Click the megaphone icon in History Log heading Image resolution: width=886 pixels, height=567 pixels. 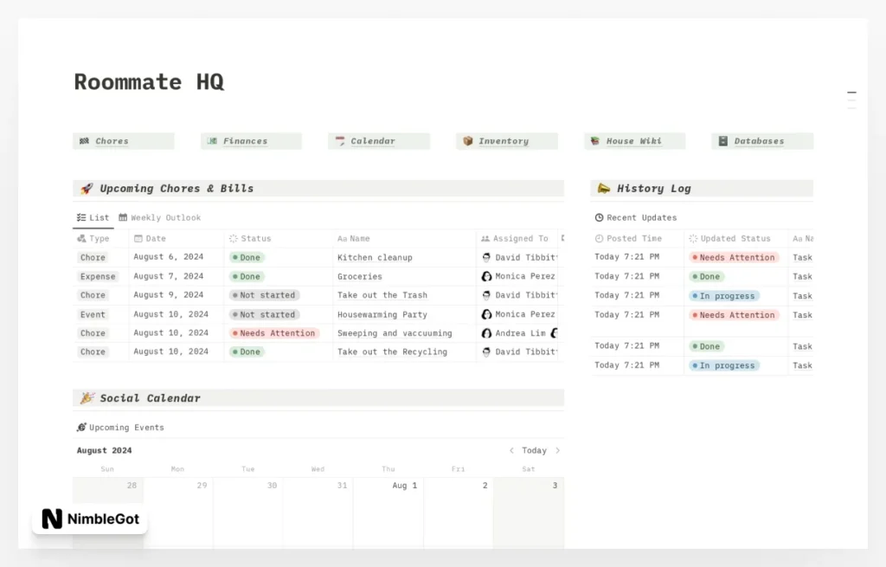pos(604,188)
